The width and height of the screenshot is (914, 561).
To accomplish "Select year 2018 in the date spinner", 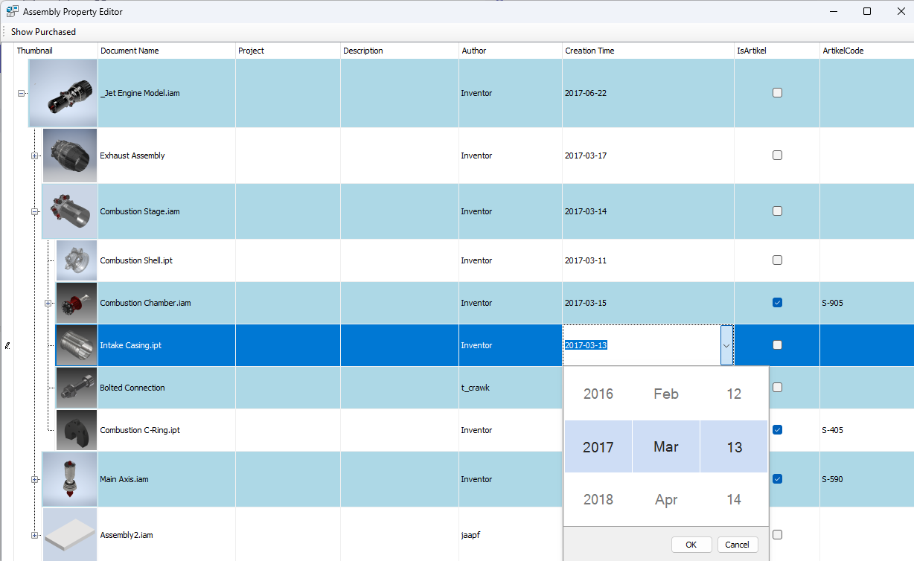I will click(598, 499).
